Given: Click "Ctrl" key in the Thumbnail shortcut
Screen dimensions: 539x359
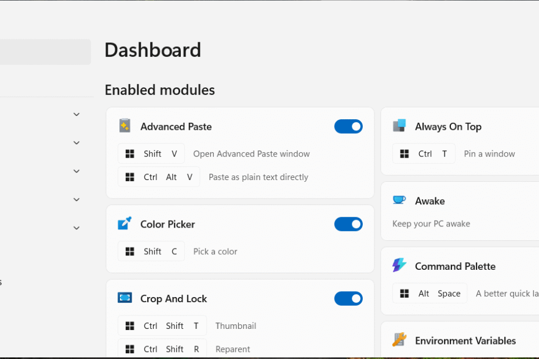Looking at the screenshot, I should pyautogui.click(x=150, y=325).
